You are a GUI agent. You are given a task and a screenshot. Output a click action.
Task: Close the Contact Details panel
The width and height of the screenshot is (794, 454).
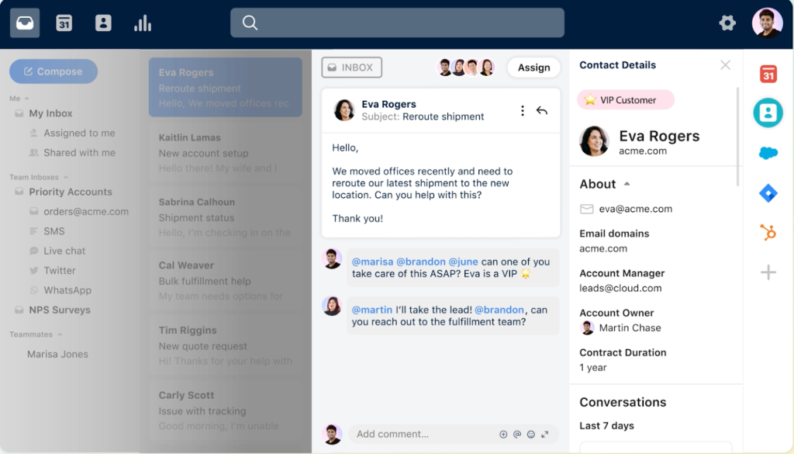tap(725, 65)
